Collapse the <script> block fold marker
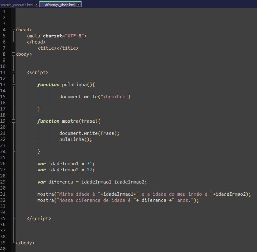This screenshot has height=252, width=257. (14, 72)
